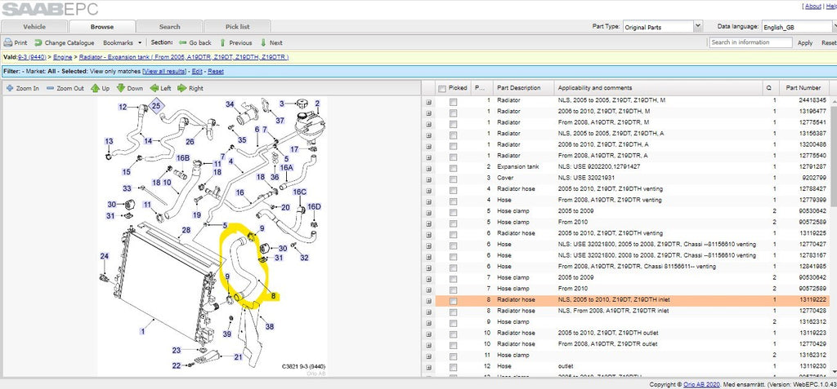837x389 pixels.
Task: Open the About link
Action: pyautogui.click(x=813, y=6)
